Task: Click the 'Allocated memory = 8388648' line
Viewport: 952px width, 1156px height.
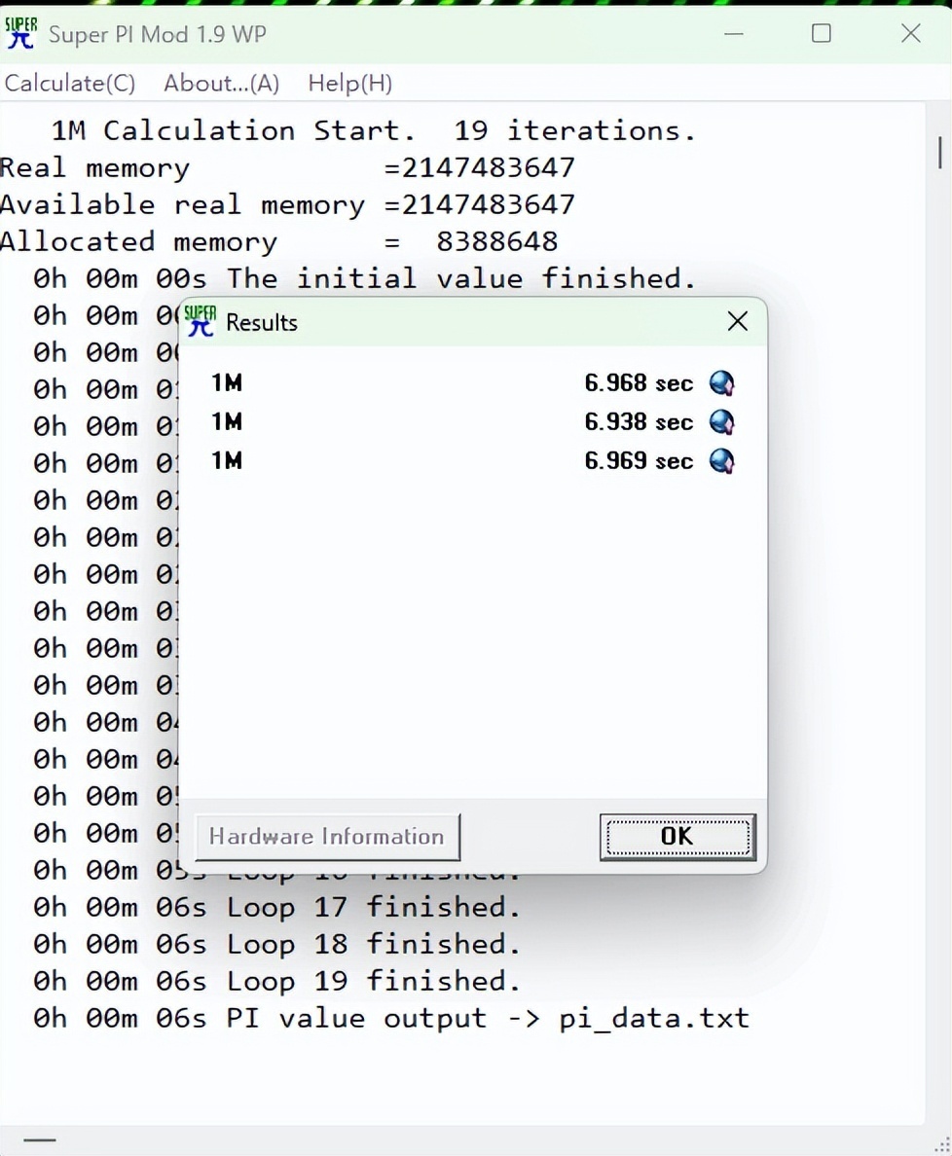Action: (x=278, y=242)
